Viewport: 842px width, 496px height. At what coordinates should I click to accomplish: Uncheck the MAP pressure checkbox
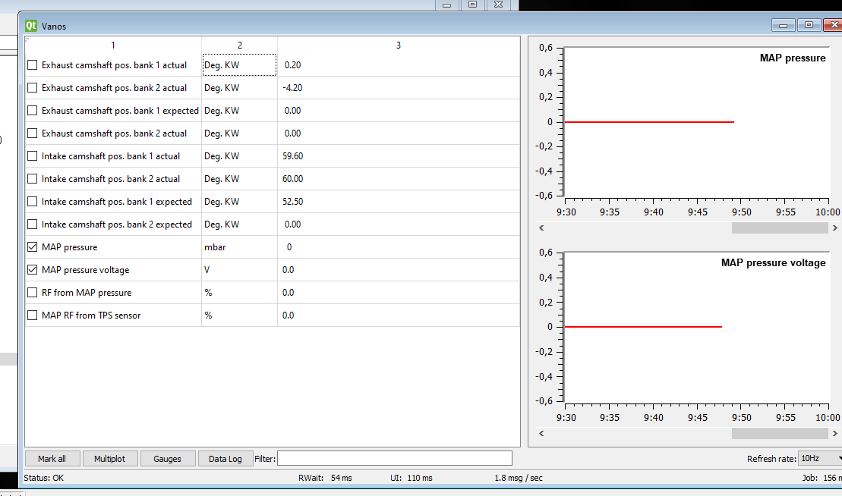point(32,247)
